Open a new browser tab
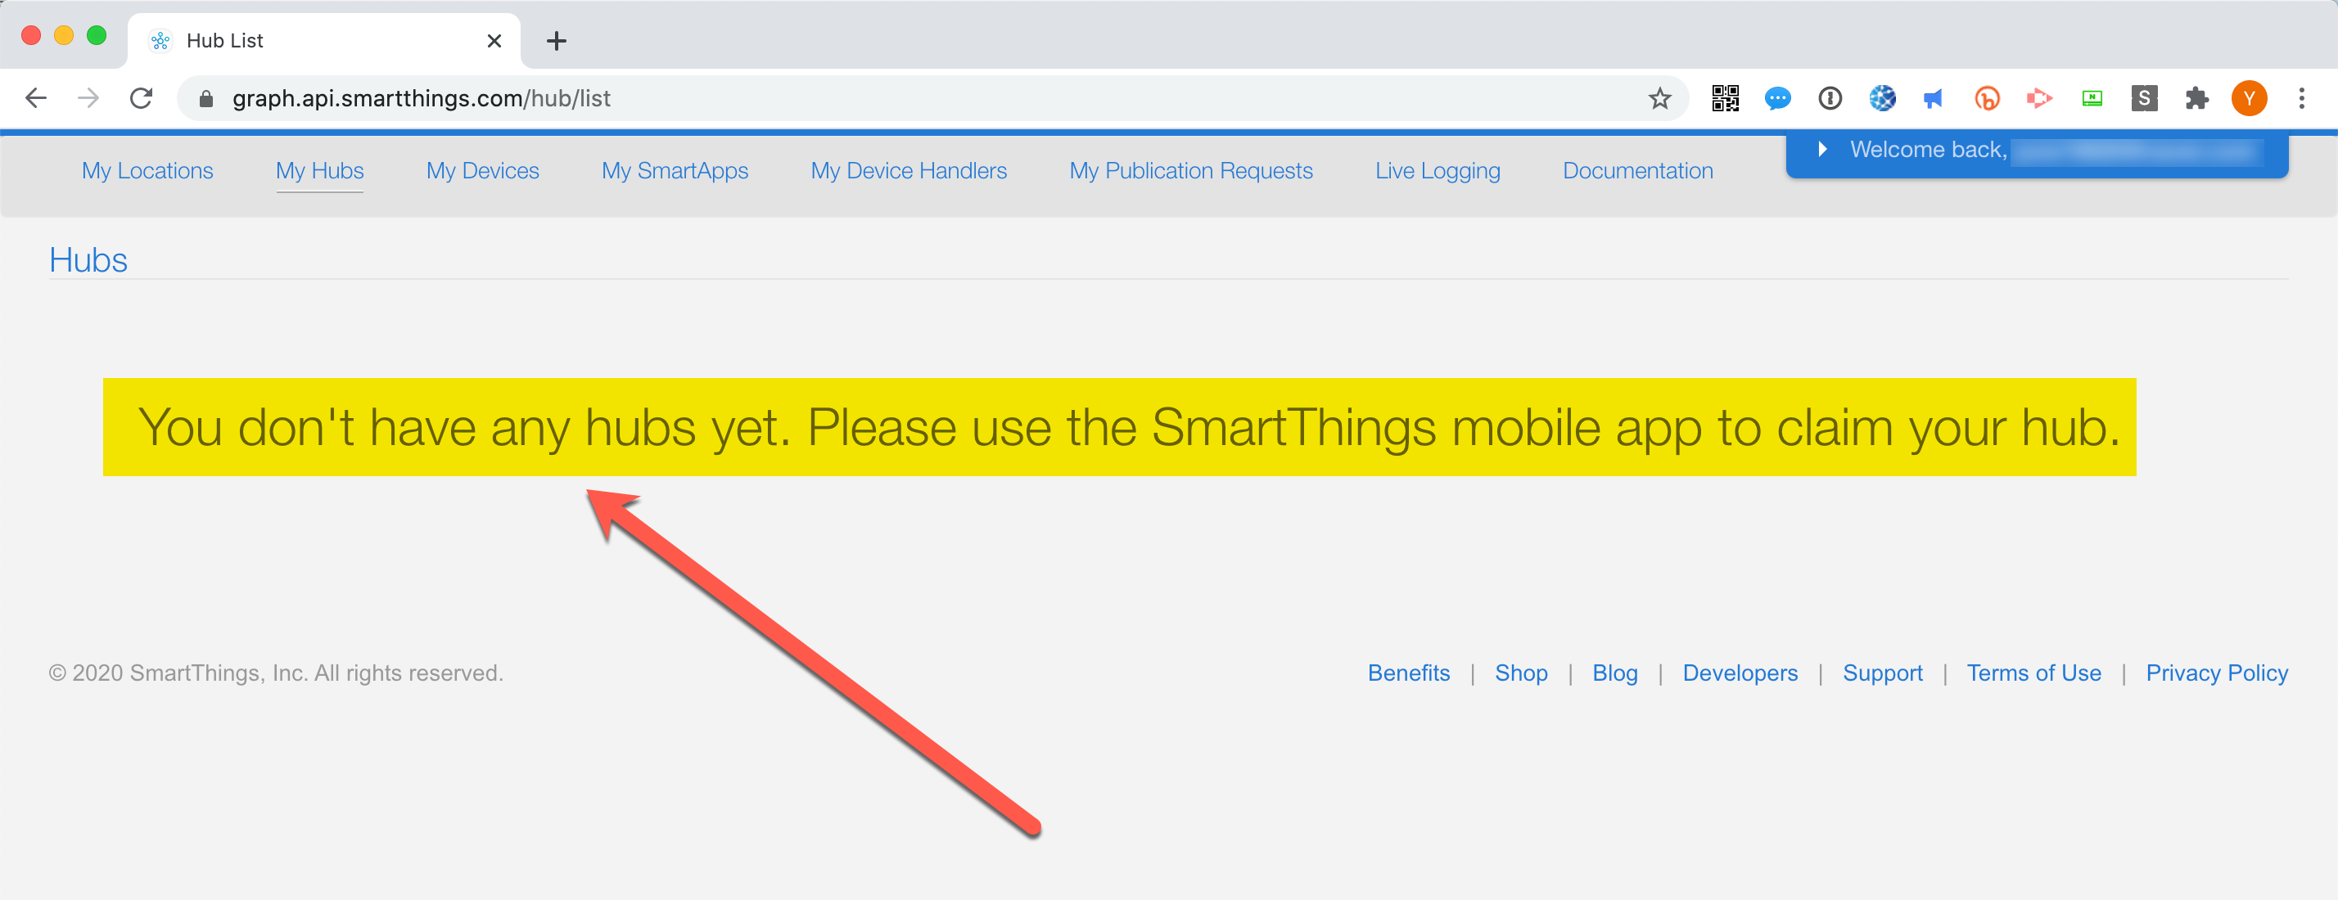 click(557, 41)
